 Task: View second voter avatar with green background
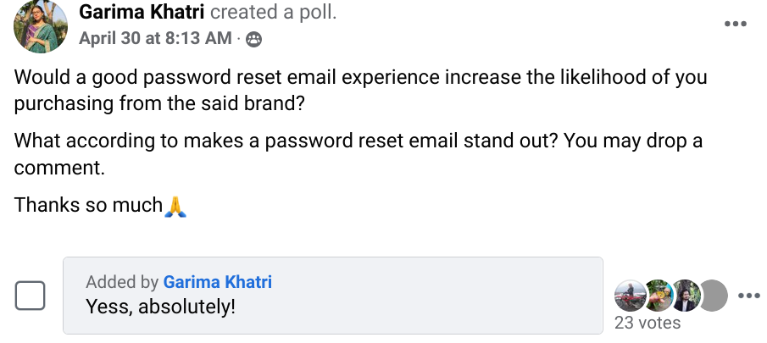coord(658,295)
